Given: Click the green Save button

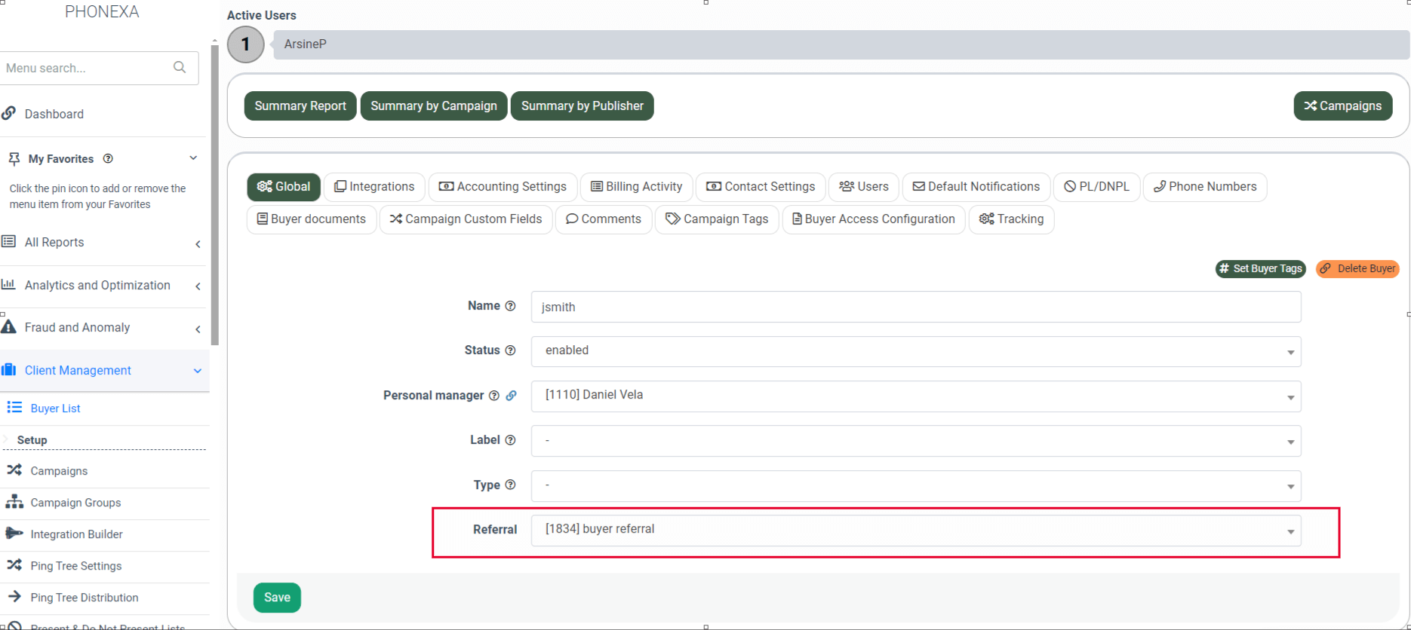Looking at the screenshot, I should point(277,598).
